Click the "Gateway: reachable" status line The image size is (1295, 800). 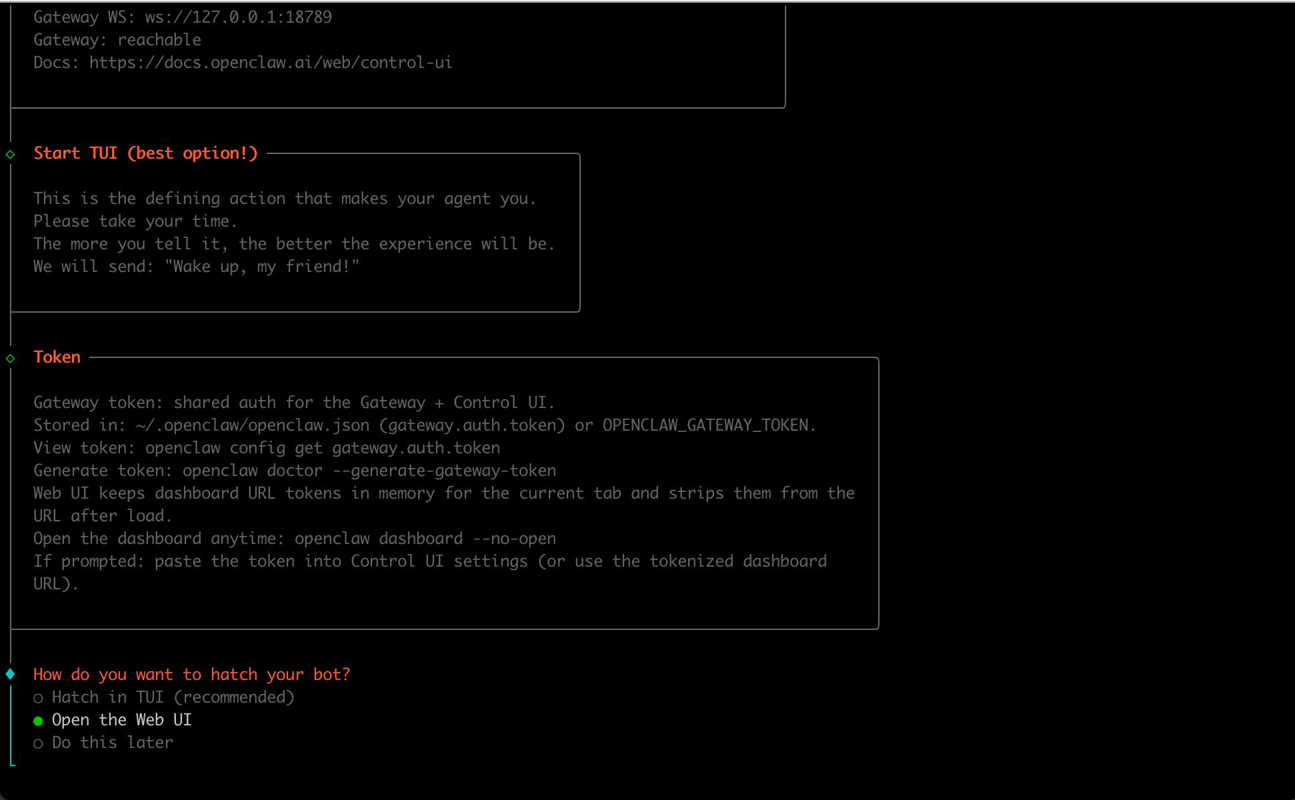[x=117, y=40]
